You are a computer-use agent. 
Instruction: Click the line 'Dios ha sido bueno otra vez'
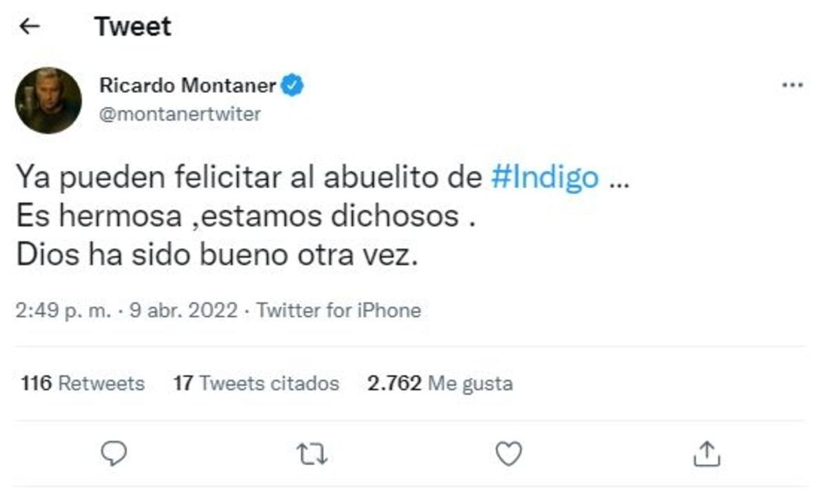click(x=217, y=256)
